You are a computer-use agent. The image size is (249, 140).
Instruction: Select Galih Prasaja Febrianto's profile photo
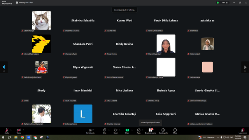click(42, 67)
